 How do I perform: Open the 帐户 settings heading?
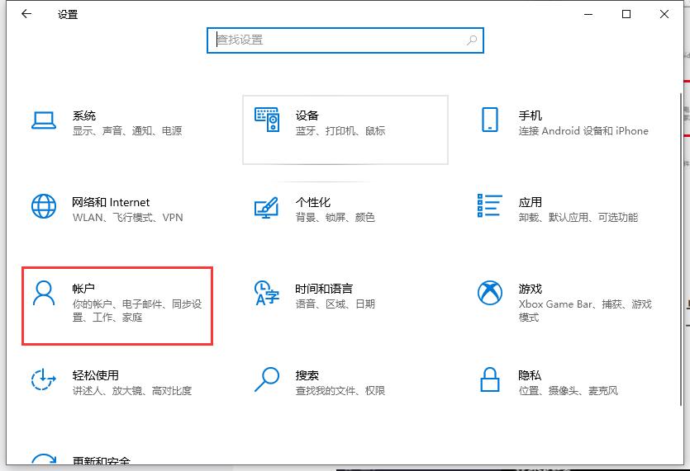(x=83, y=289)
